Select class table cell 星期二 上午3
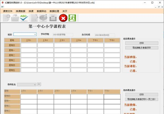This screenshot has height=114, width=164. [x=62, y=55]
